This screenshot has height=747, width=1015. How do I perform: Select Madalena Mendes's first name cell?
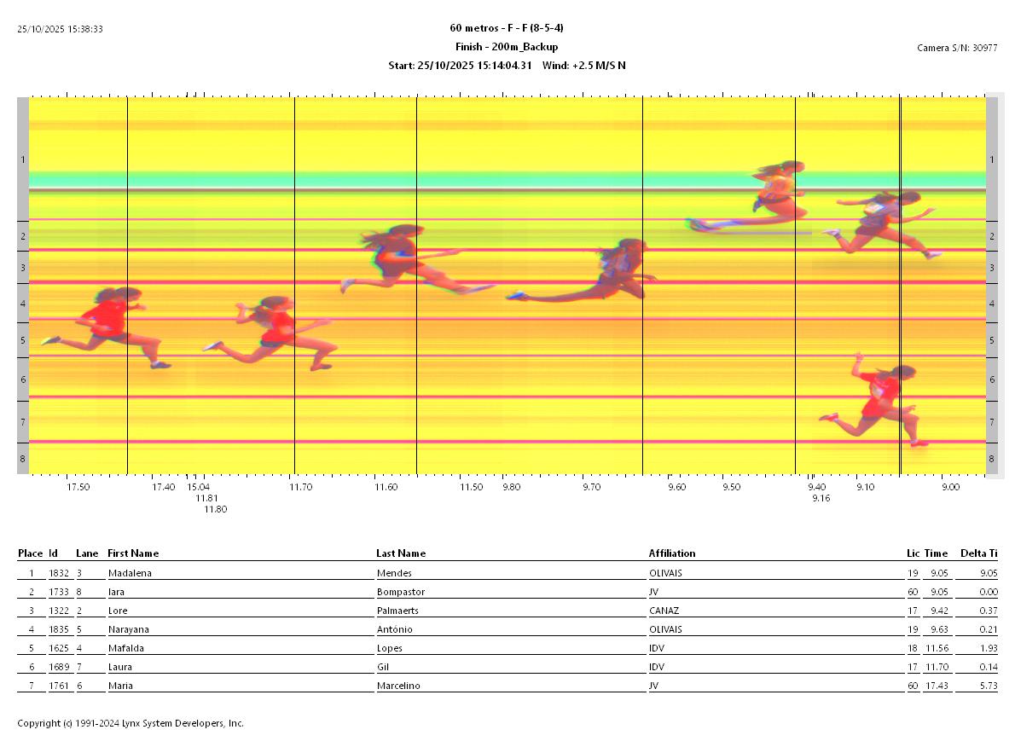(x=130, y=573)
